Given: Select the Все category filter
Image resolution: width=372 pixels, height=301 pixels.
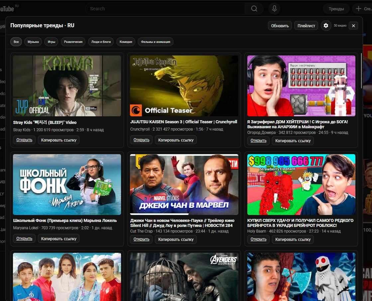Looking at the screenshot, I should [x=16, y=42].
